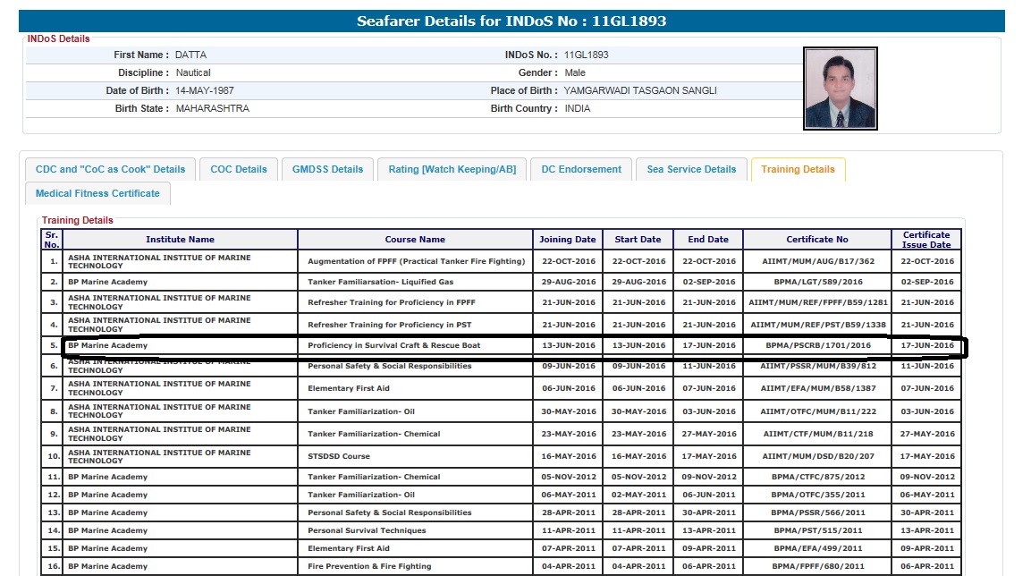Switch to the Medical Fitness Certificate tab

coord(97,193)
